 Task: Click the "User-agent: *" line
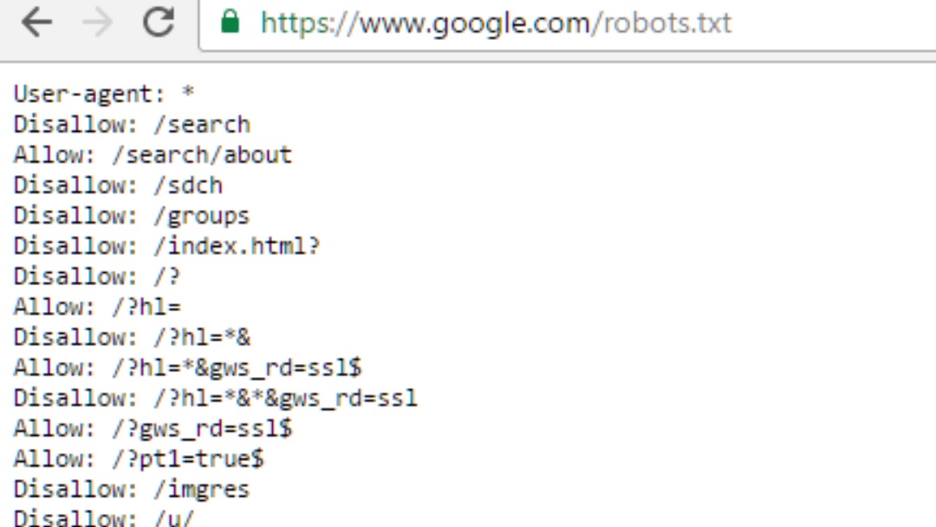pos(104,94)
